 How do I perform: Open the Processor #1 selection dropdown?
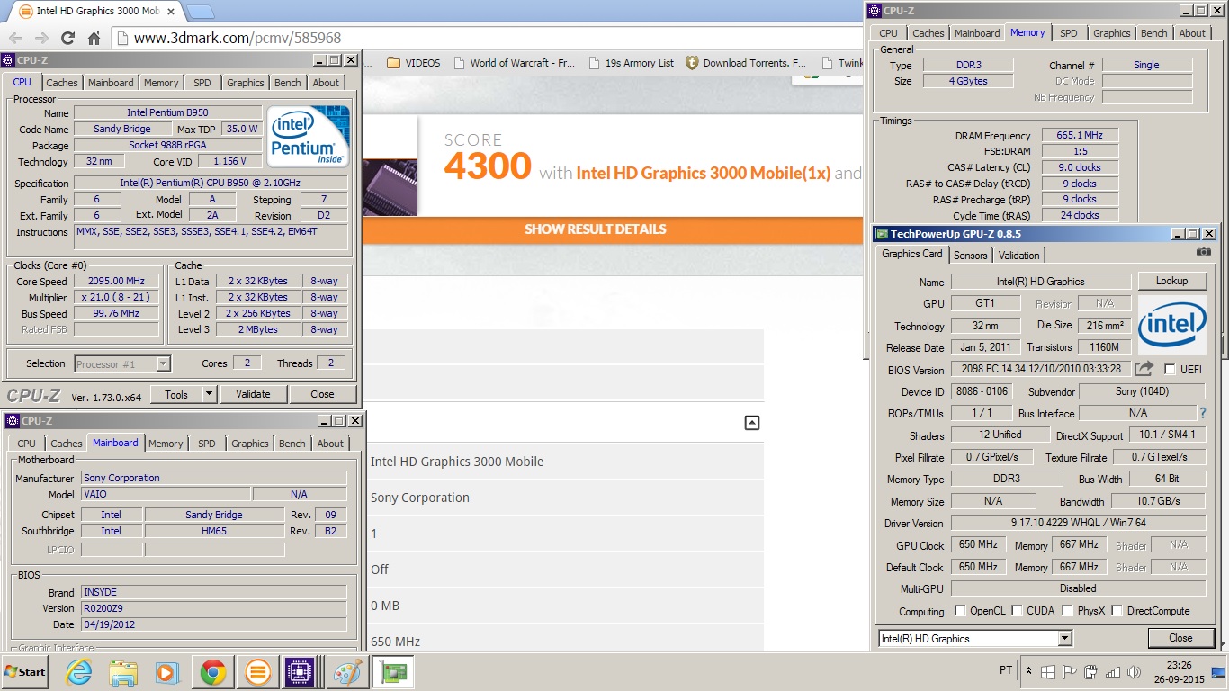pos(163,364)
